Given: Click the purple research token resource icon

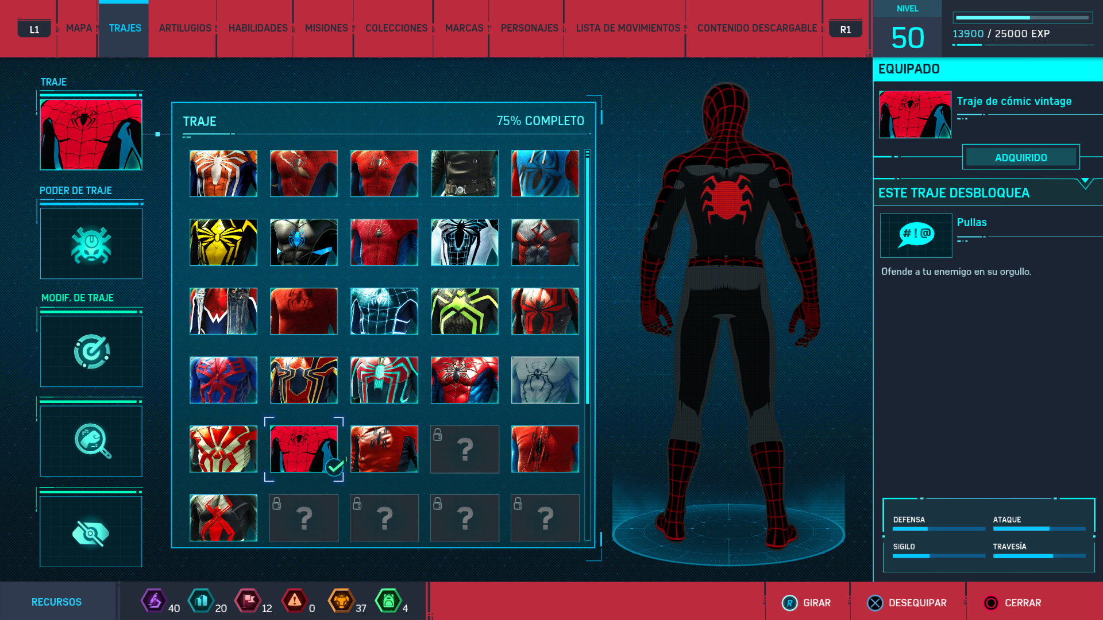Looking at the screenshot, I should click(153, 601).
